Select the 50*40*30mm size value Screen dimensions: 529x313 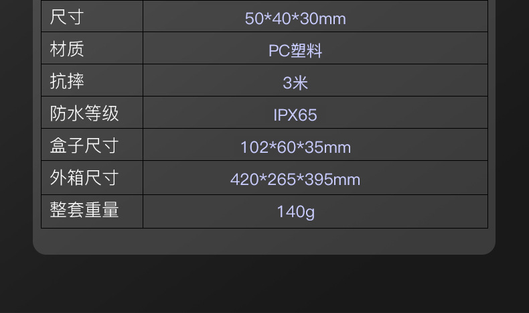pyautogui.click(x=295, y=18)
